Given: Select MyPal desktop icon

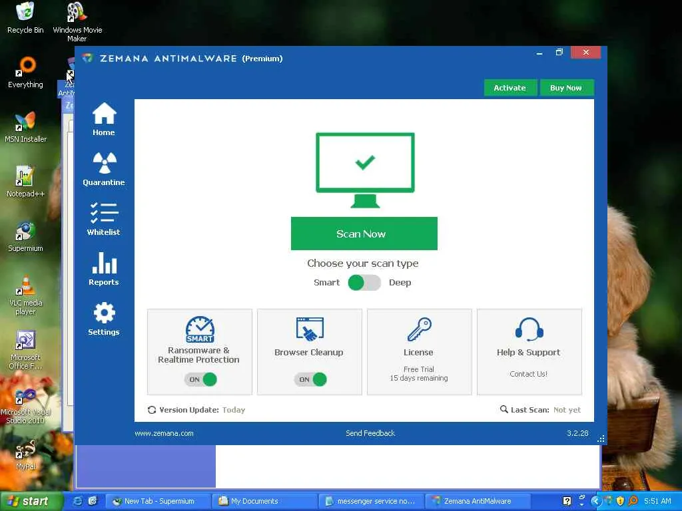Looking at the screenshot, I should coord(25,455).
